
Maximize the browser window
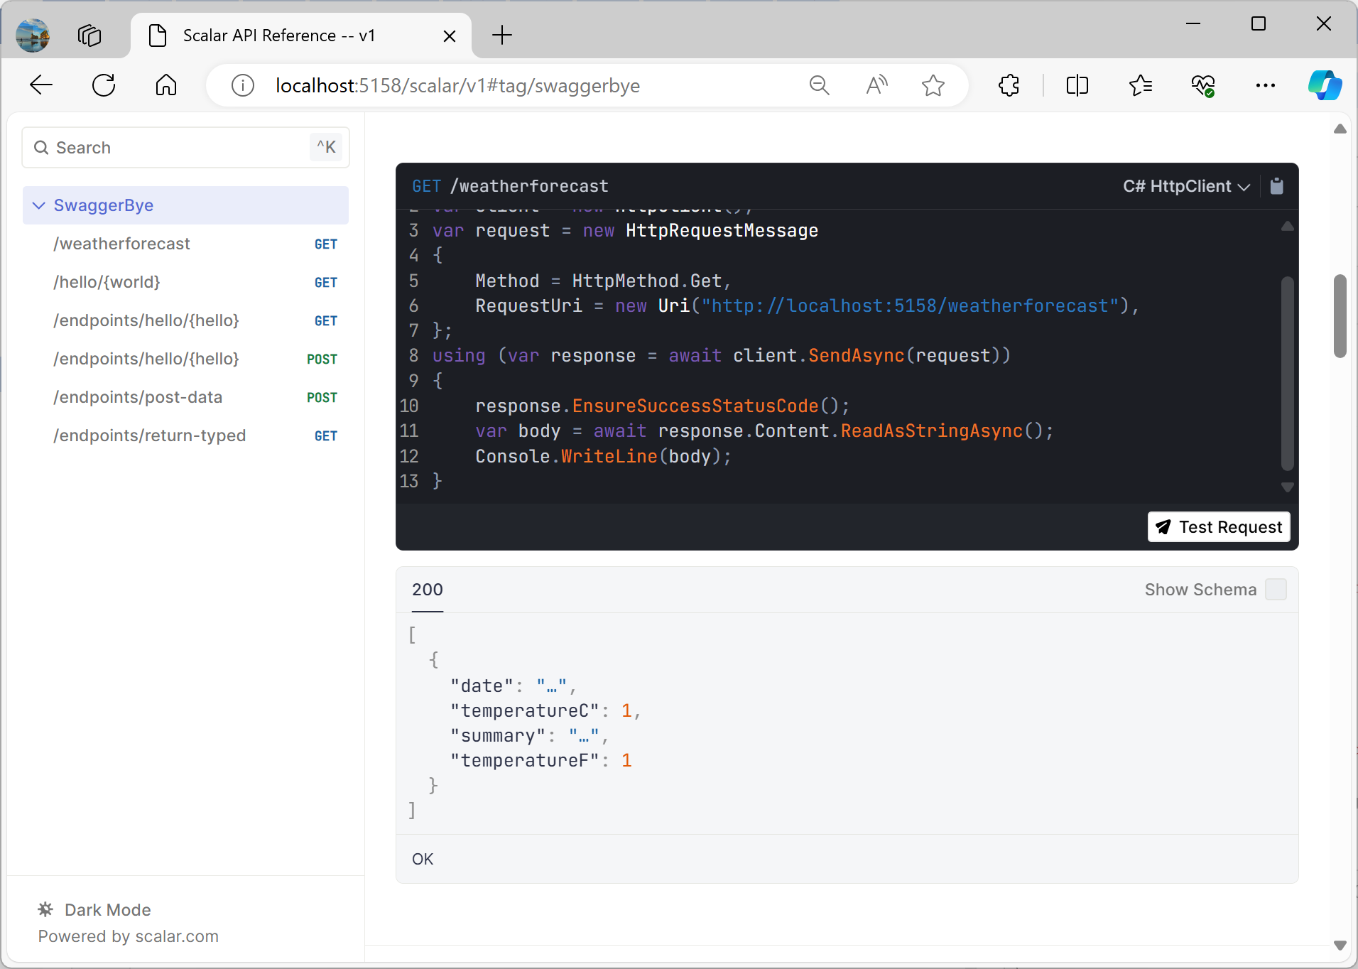click(x=1259, y=24)
